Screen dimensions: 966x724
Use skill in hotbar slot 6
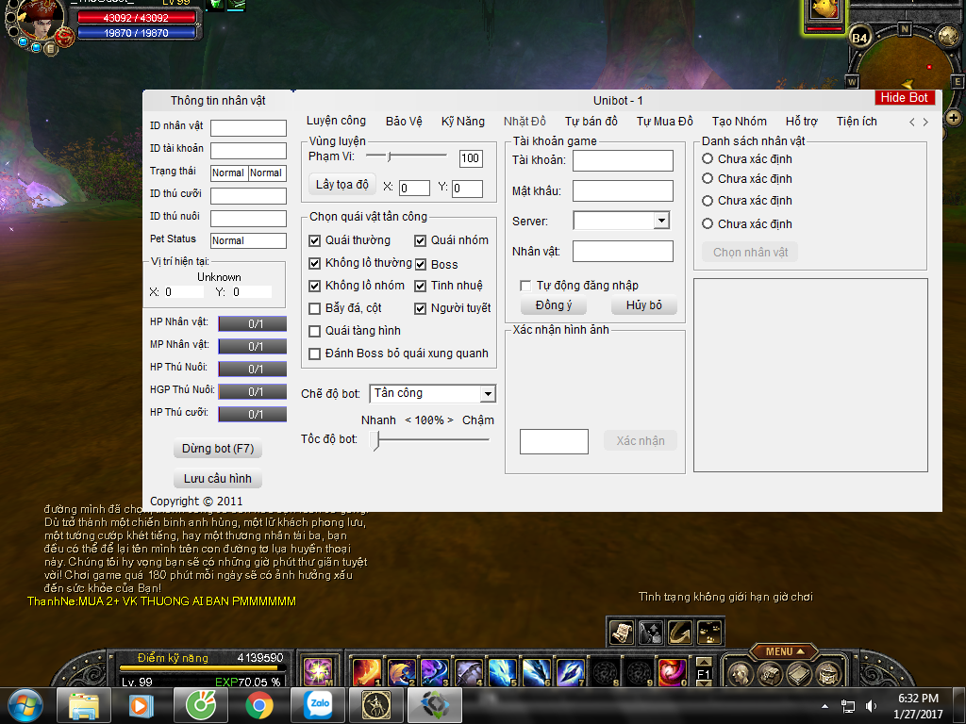click(x=536, y=671)
